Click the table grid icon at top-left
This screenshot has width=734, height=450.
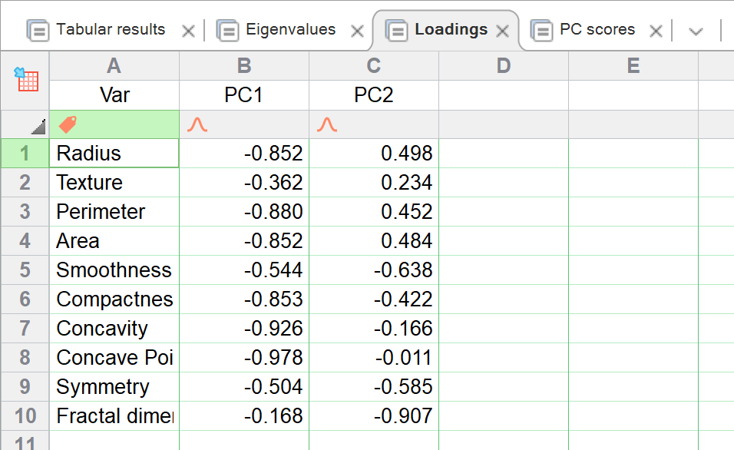(x=26, y=79)
